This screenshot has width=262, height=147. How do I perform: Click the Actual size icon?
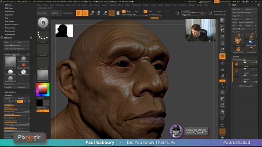pos(222,43)
